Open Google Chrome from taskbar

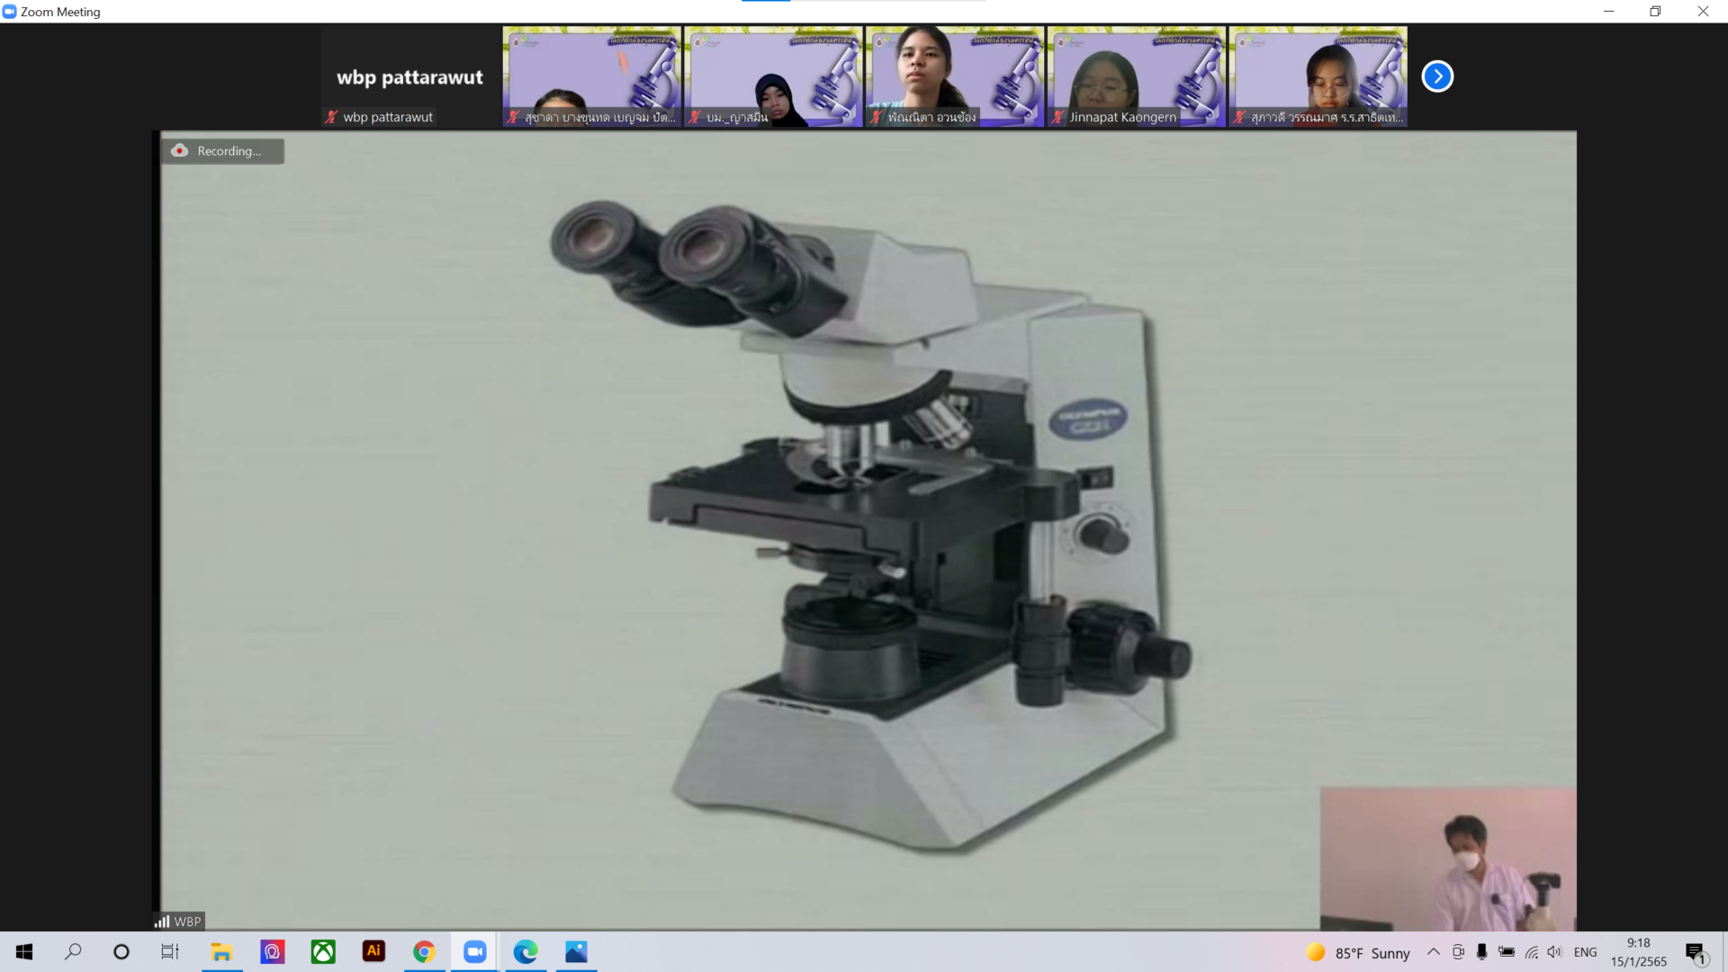pyautogui.click(x=424, y=952)
